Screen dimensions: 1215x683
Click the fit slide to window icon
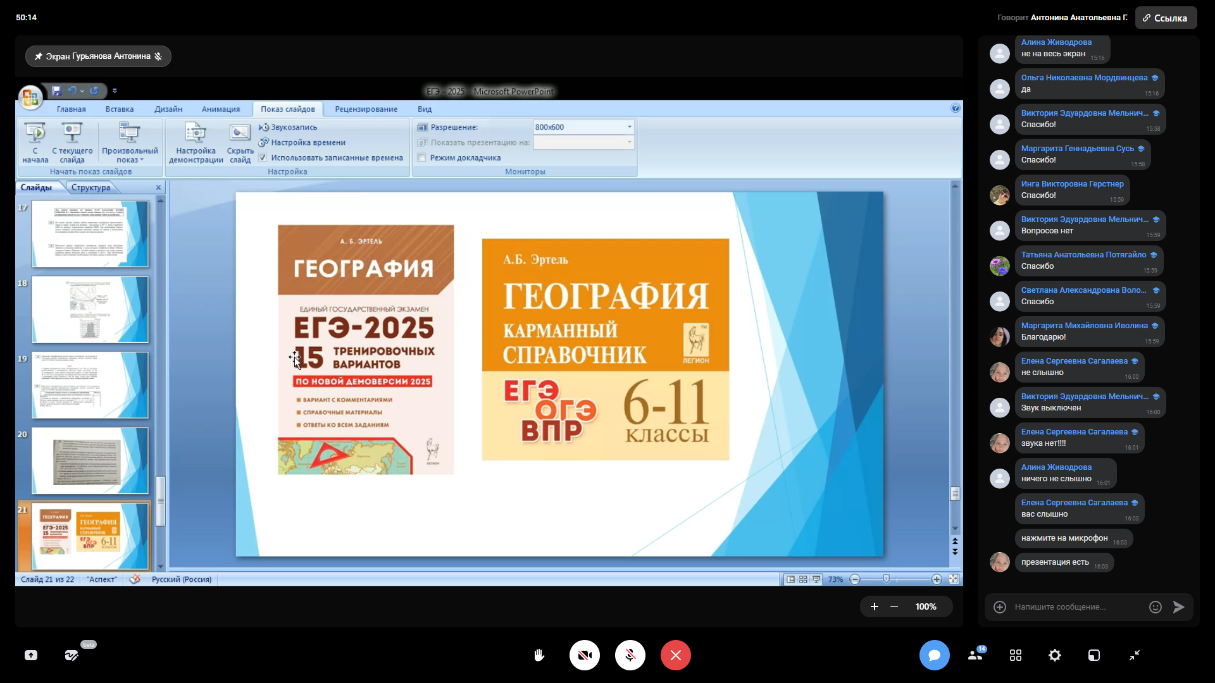pyautogui.click(x=954, y=579)
